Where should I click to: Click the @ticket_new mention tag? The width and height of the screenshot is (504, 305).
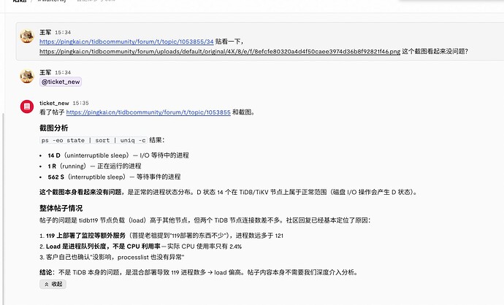pos(61,82)
